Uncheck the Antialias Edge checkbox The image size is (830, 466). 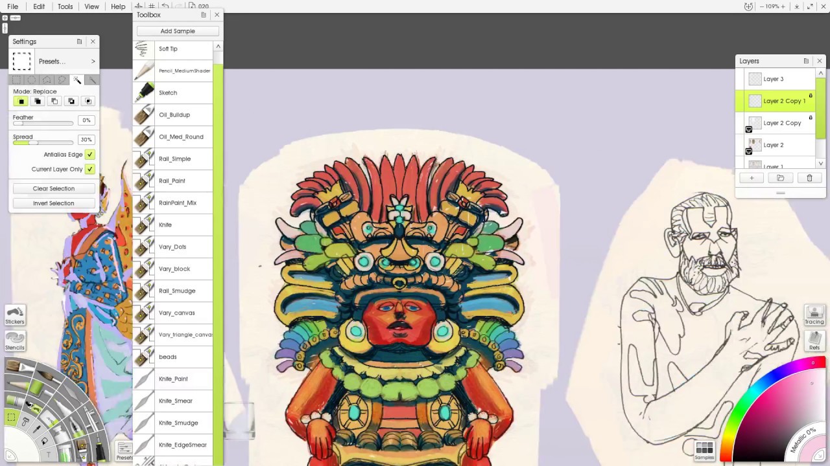(x=89, y=155)
